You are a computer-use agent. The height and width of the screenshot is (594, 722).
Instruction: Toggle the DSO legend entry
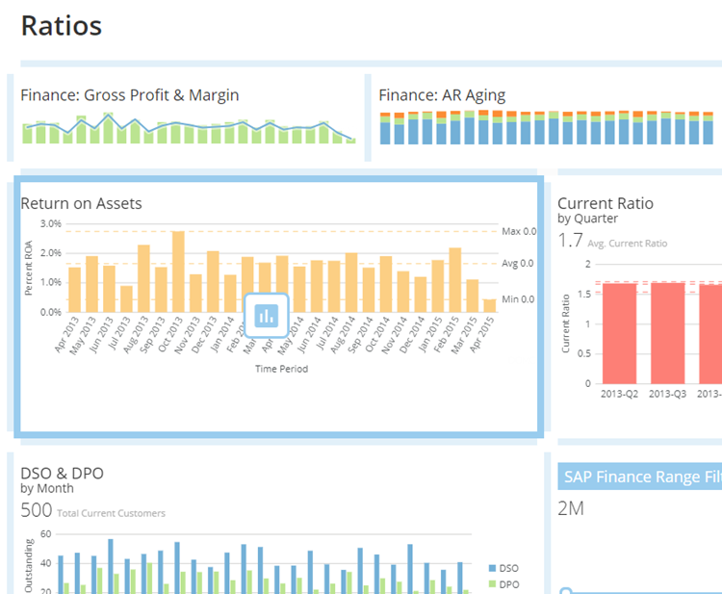pyautogui.click(x=509, y=569)
